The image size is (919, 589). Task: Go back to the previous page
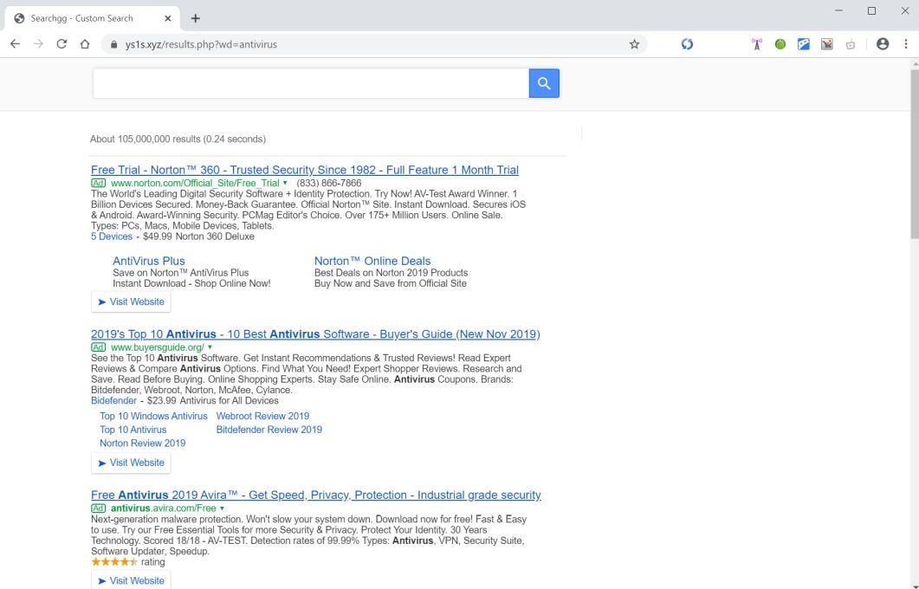coord(16,44)
